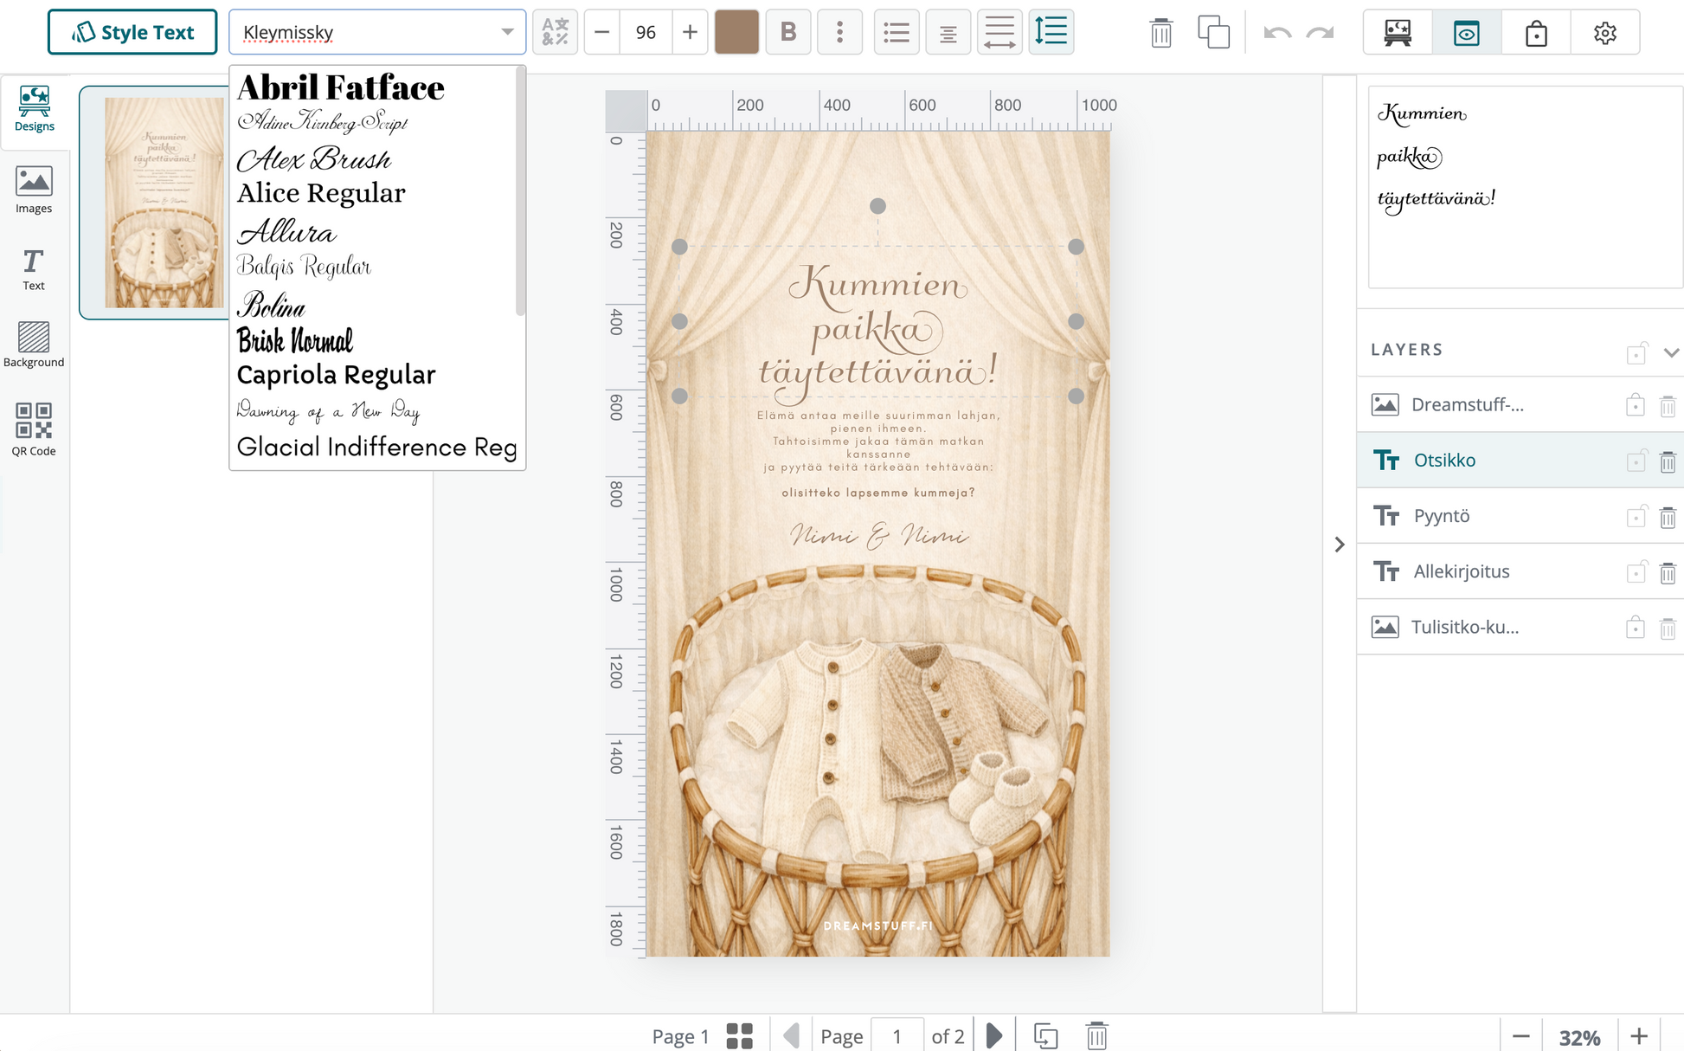Toggle lock on Otsikko layer
The image size is (1684, 1051).
click(x=1636, y=460)
